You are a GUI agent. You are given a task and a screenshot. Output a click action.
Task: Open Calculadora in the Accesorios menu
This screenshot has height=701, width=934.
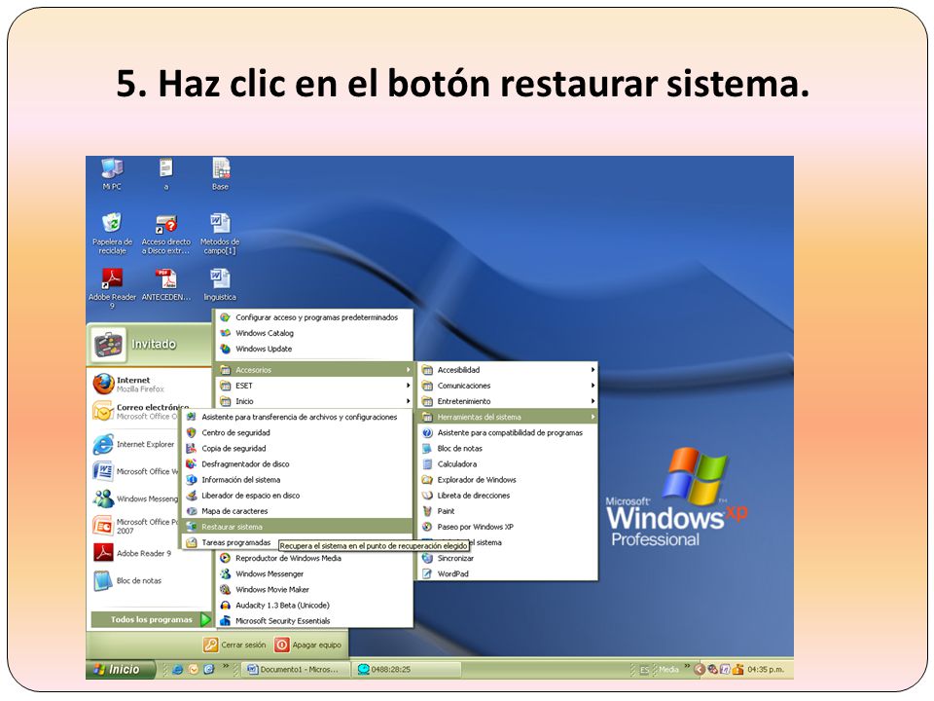(506, 463)
